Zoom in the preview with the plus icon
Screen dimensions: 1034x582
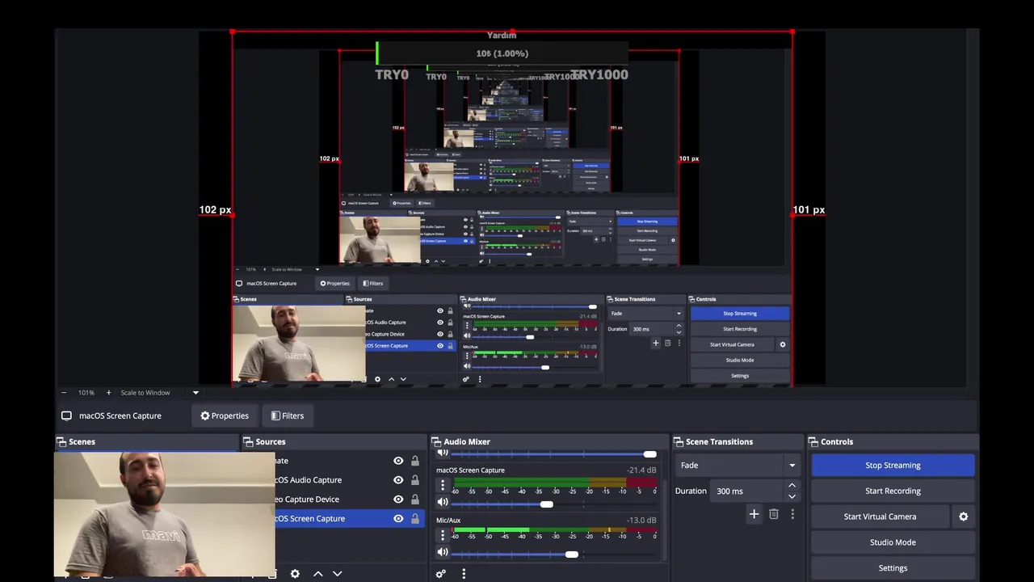(108, 393)
